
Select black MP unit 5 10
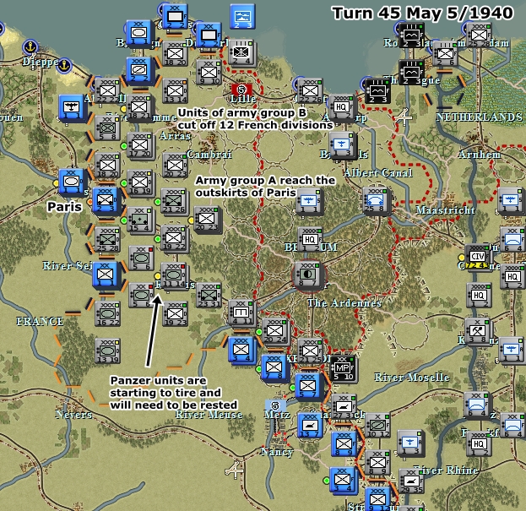(x=343, y=369)
